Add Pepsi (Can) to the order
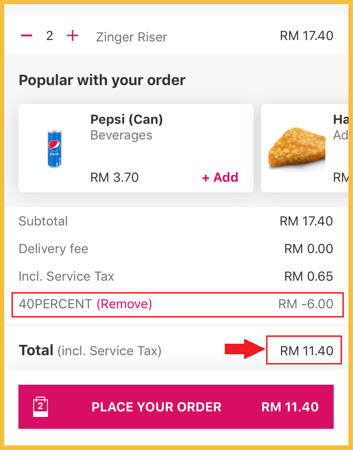The height and width of the screenshot is (450, 353). (220, 178)
